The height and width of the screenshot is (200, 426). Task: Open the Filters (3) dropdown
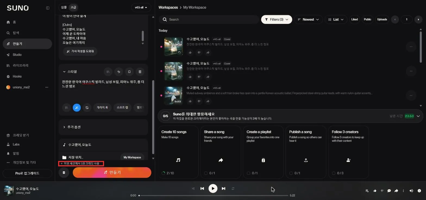click(x=277, y=19)
